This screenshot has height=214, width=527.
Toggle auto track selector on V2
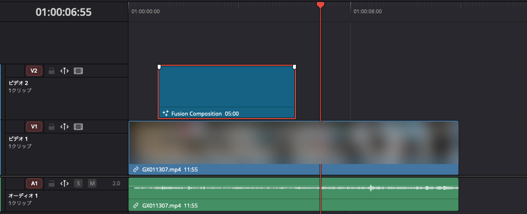tap(64, 71)
